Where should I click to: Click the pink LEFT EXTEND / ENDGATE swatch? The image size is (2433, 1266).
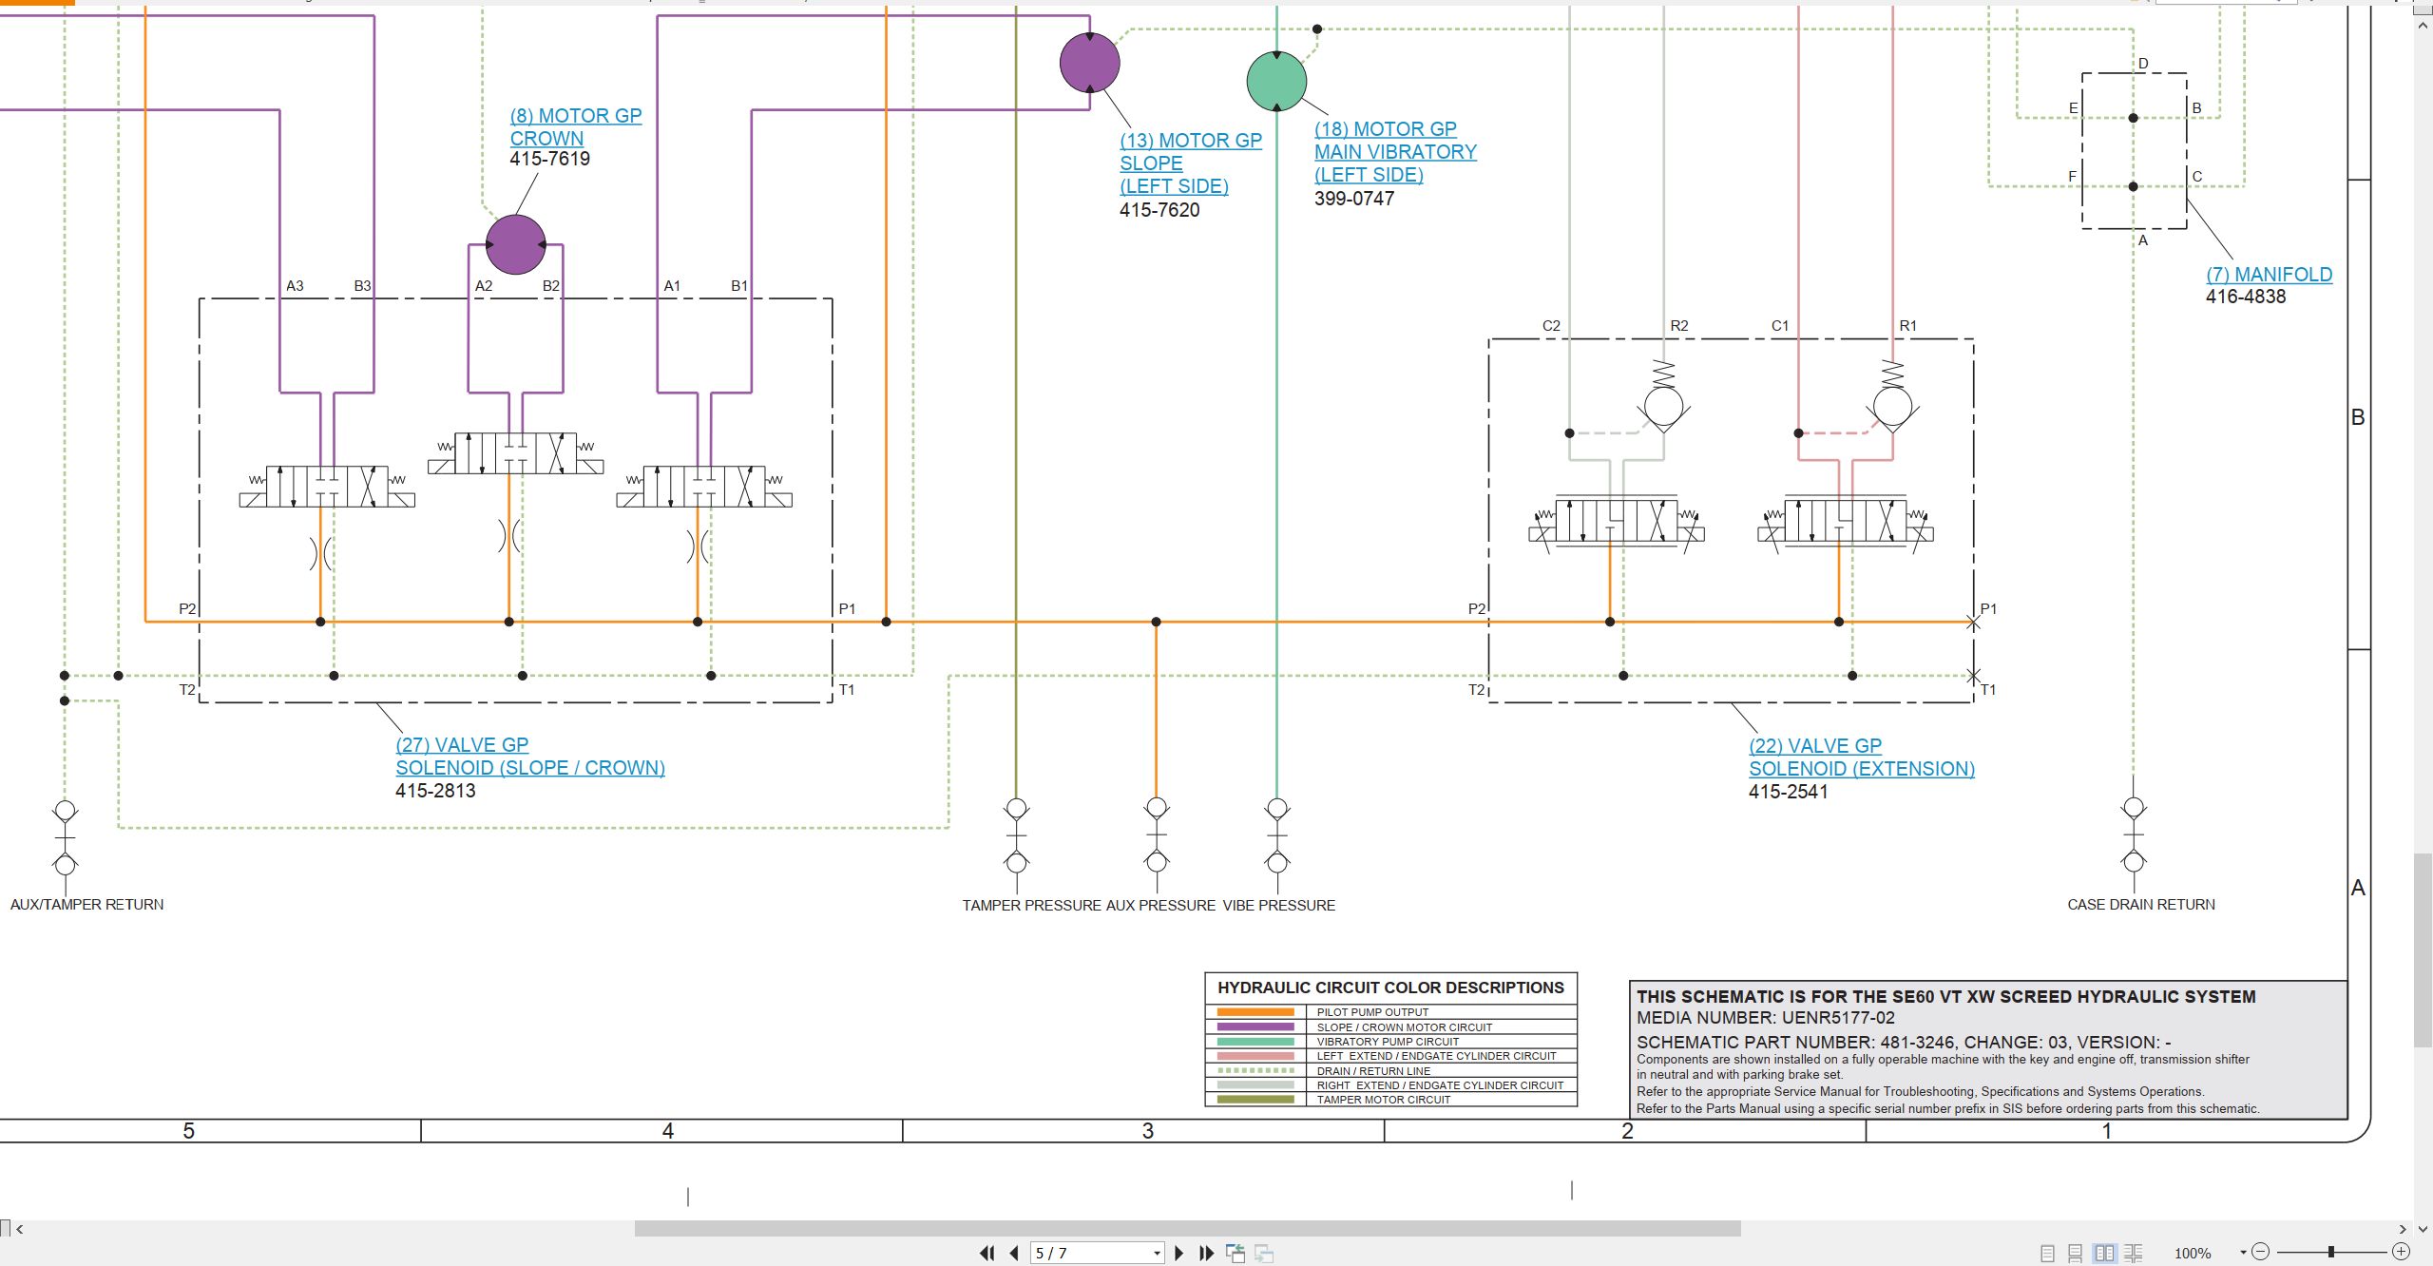click(x=1255, y=1056)
